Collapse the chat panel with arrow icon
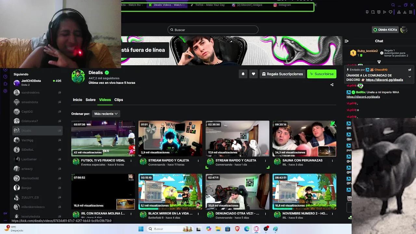This screenshot has width=416, height=234. click(x=346, y=41)
